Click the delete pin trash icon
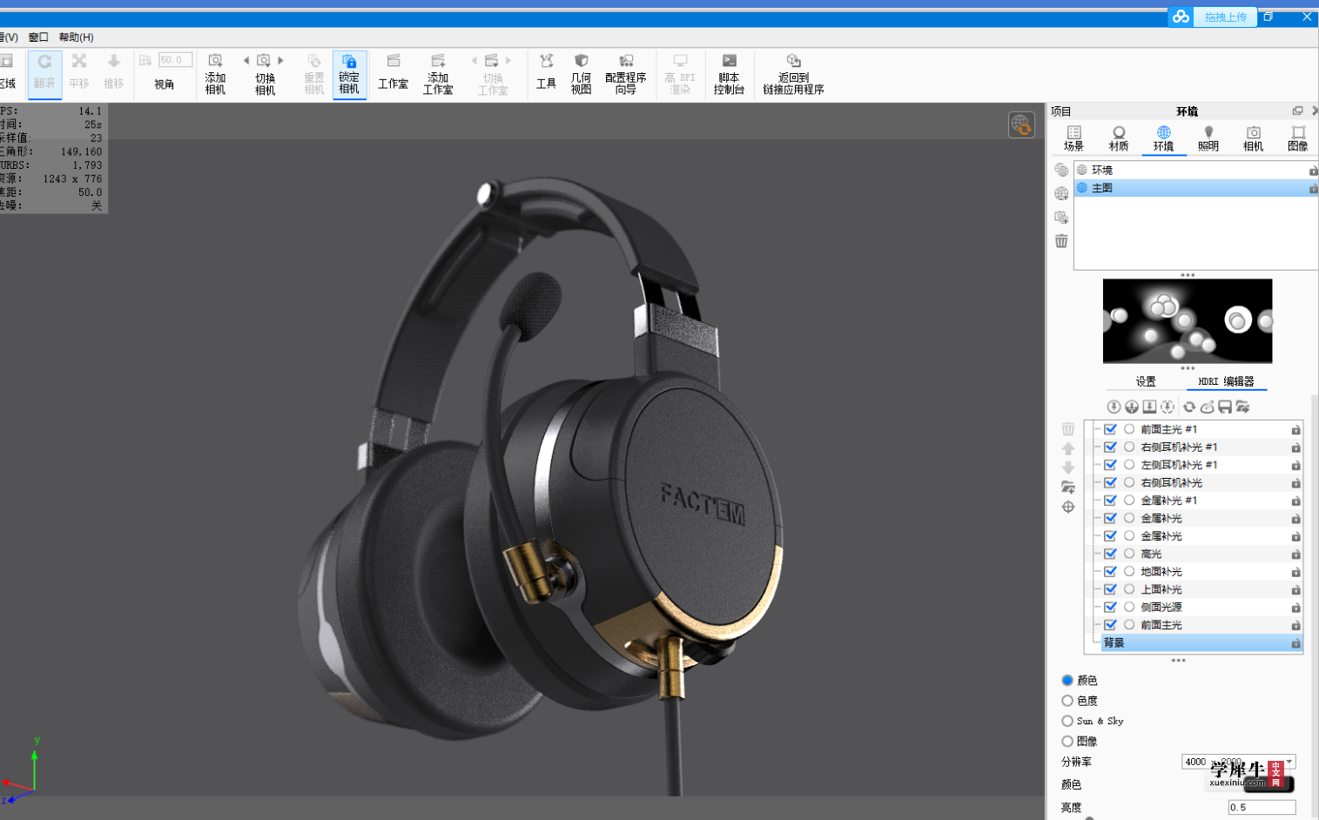The height and width of the screenshot is (820, 1319). click(x=1068, y=429)
